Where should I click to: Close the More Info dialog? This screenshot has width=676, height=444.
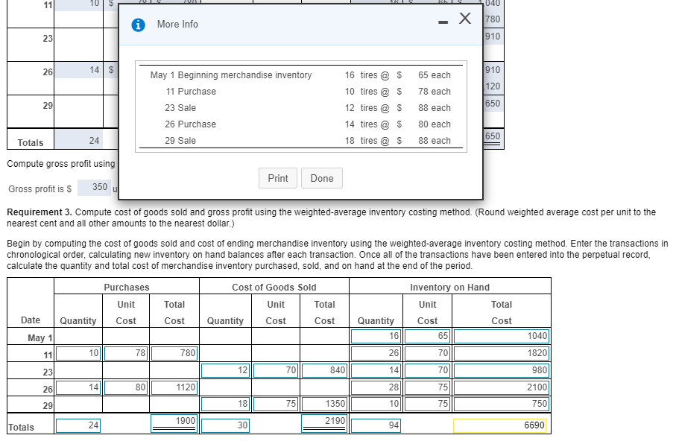point(465,18)
